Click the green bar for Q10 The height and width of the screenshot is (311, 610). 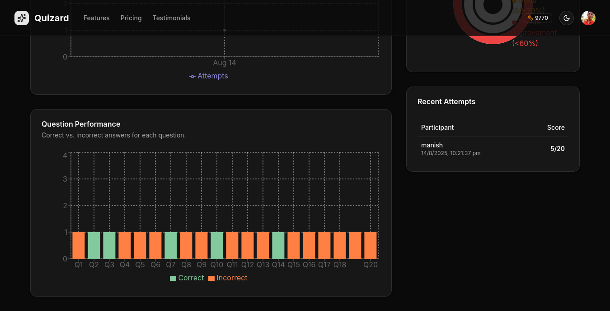coord(217,245)
